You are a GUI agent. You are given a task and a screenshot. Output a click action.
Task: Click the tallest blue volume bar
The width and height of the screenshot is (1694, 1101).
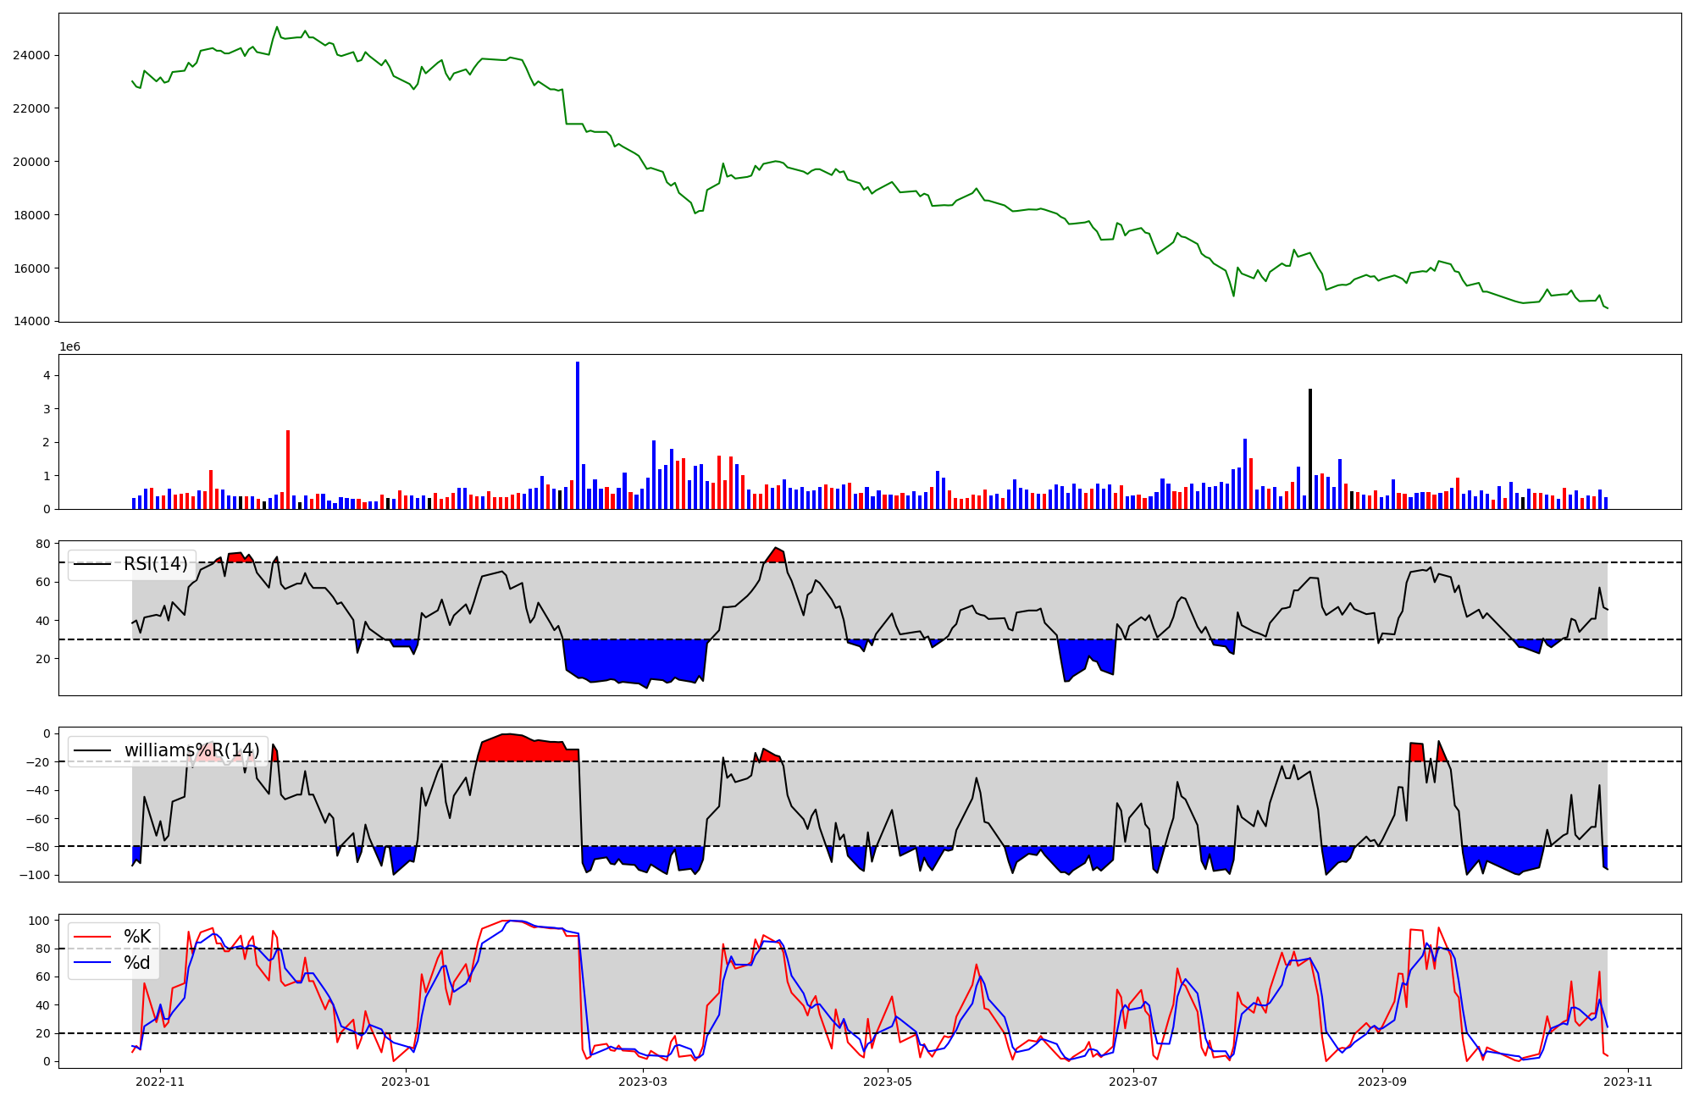(578, 436)
